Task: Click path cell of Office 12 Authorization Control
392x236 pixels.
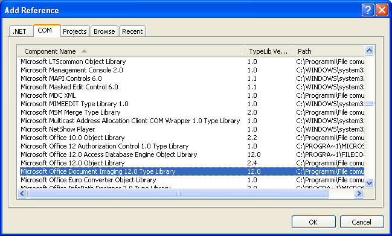Action: (330, 146)
